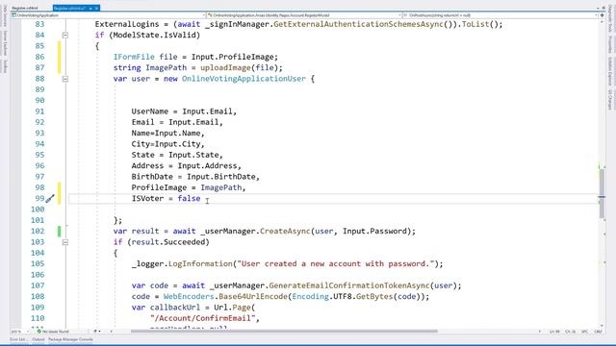616x346 pixels.
Task: Click 'false' value on line 99
Action: point(189,199)
